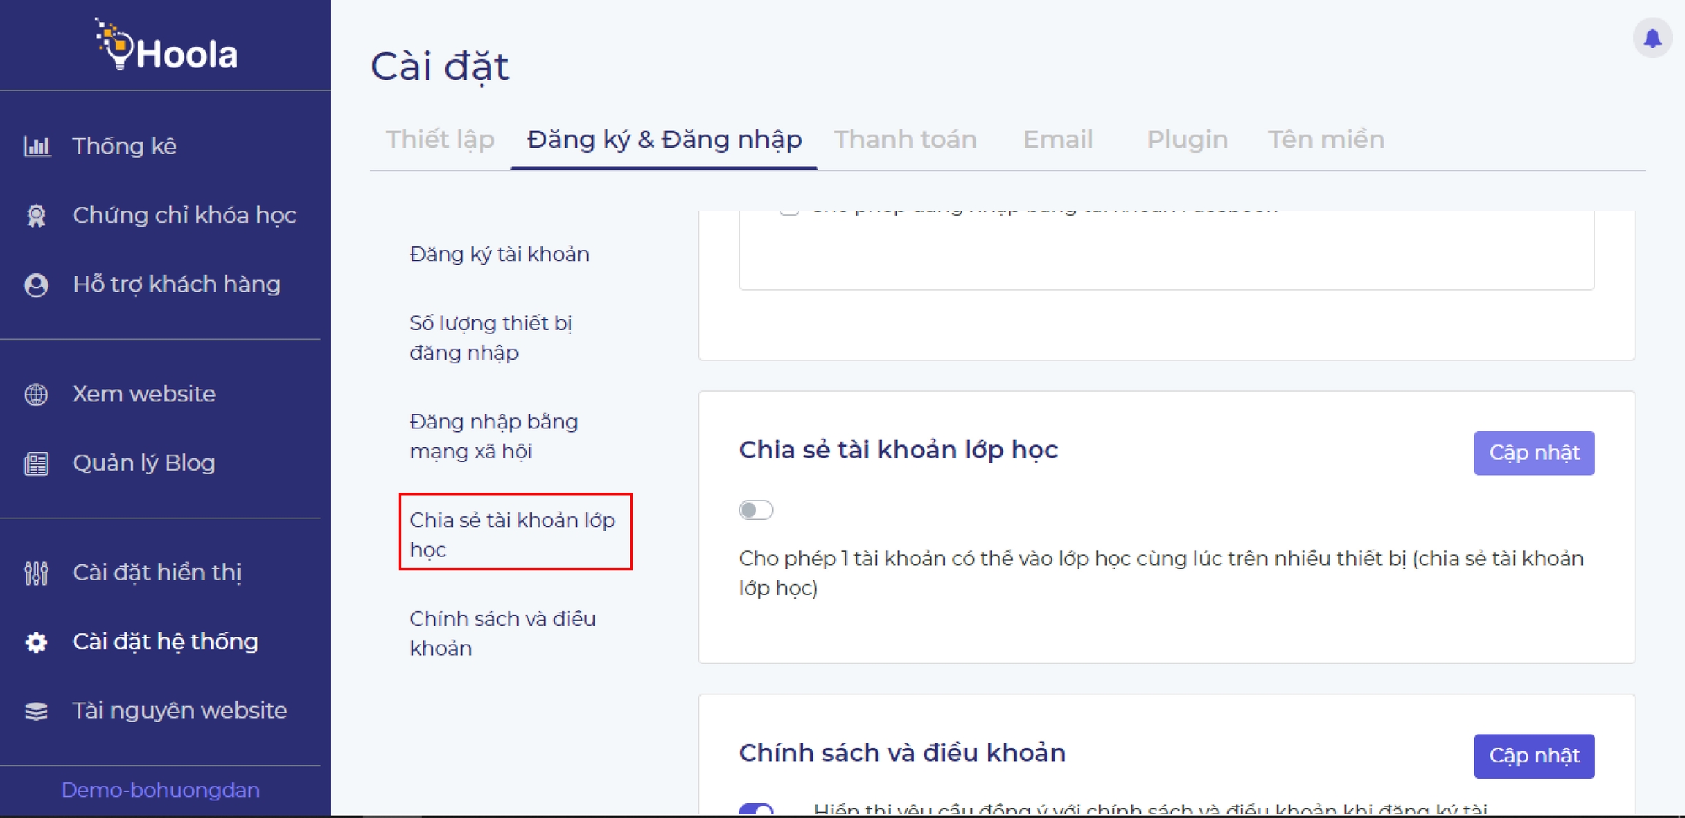Click the Chứng chỉ khóa học badge icon
This screenshot has width=1685, height=818.
coord(37,216)
